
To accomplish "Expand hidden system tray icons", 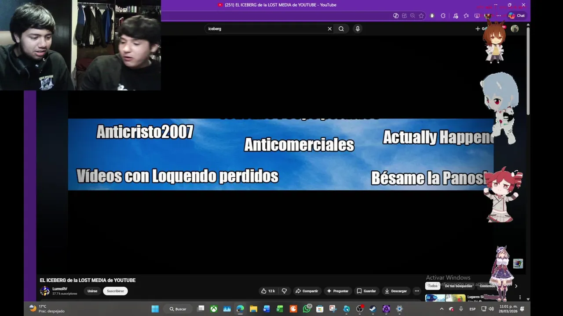I will 442,309.
